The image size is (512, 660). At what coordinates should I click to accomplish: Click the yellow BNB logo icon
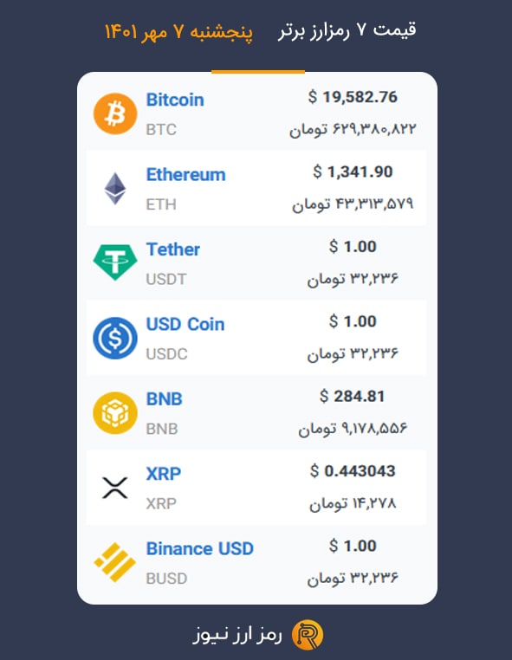pos(115,413)
